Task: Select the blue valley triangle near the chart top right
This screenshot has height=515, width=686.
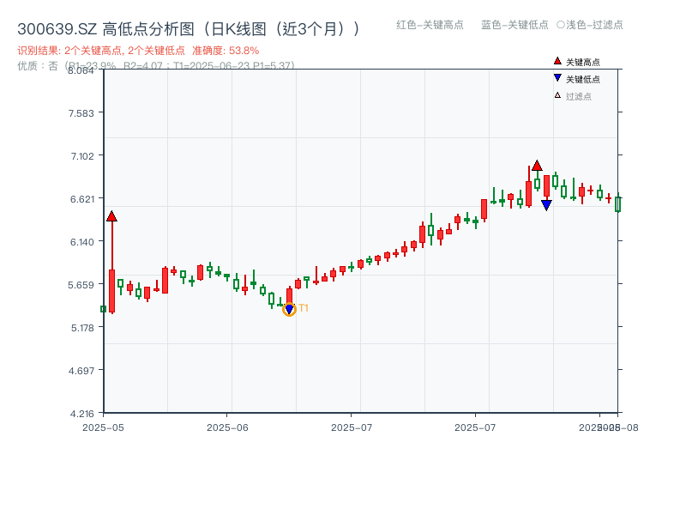Action: point(547,203)
